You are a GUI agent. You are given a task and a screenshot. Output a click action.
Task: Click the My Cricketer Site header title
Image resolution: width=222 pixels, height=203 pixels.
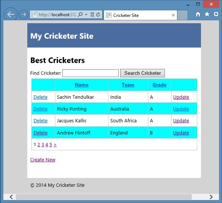[62, 36]
